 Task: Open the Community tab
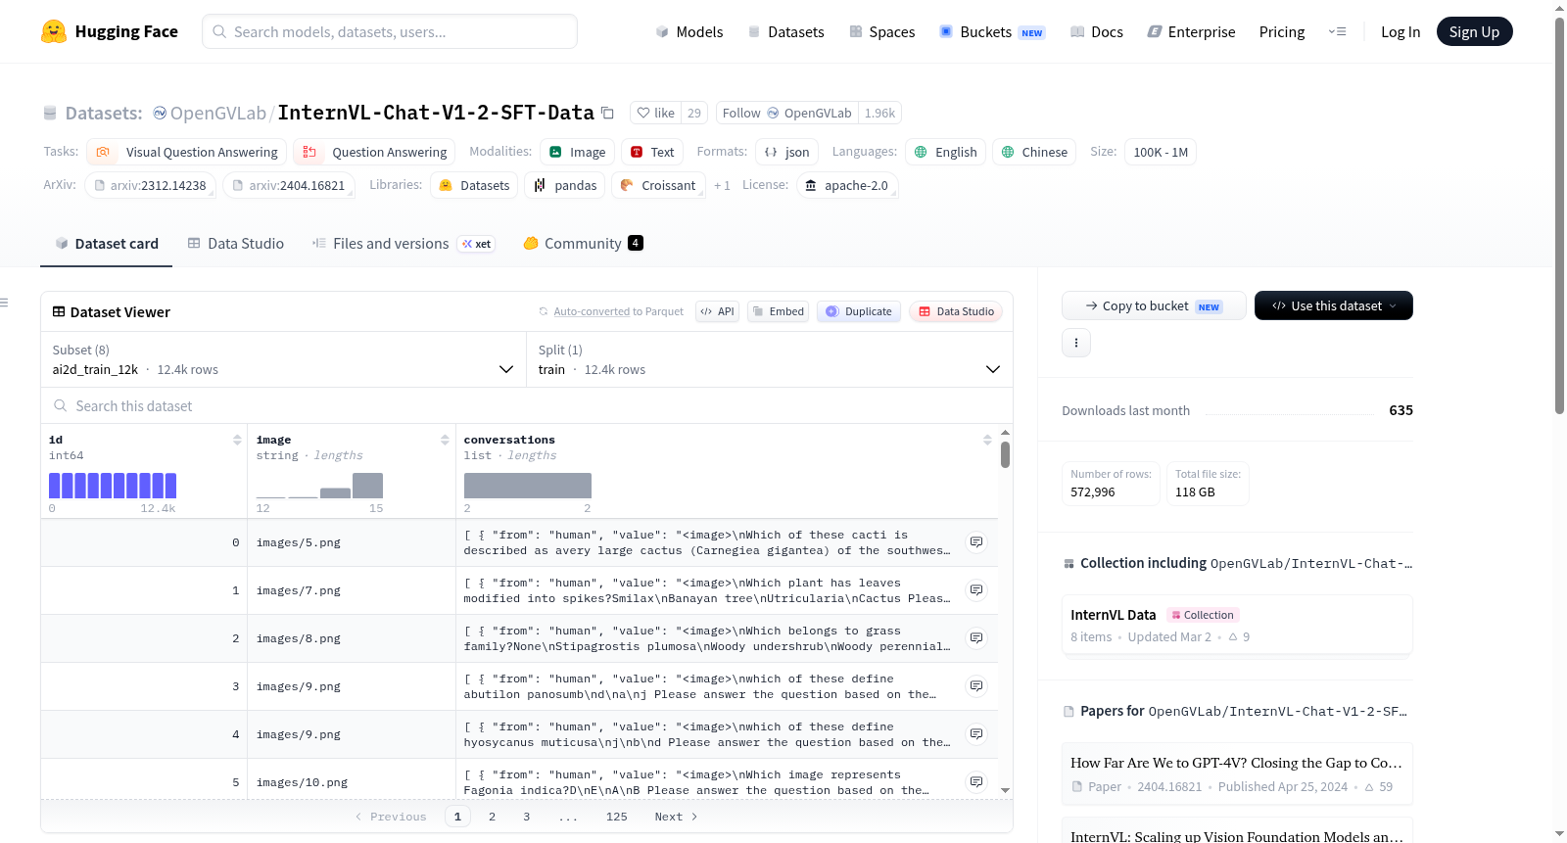pos(583,243)
